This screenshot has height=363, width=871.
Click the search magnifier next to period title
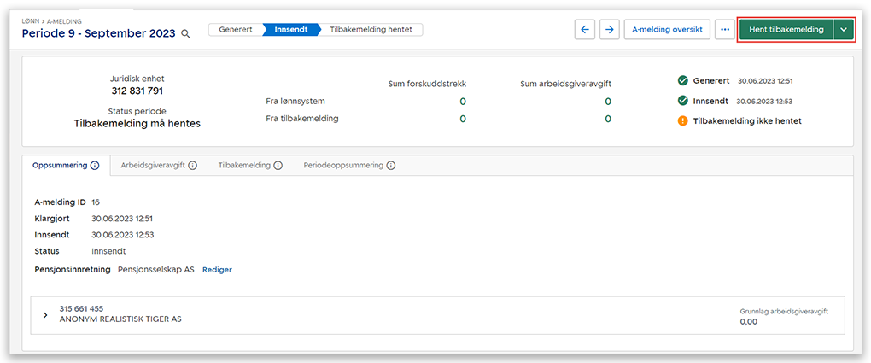tap(185, 33)
